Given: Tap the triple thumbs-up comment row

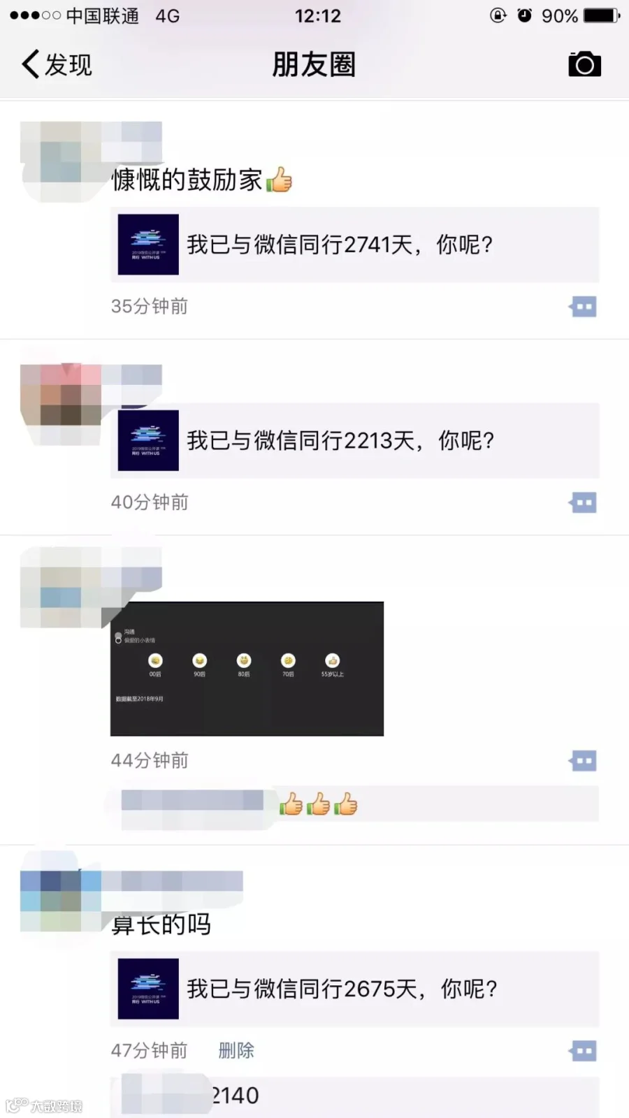Looking at the screenshot, I should click(355, 804).
